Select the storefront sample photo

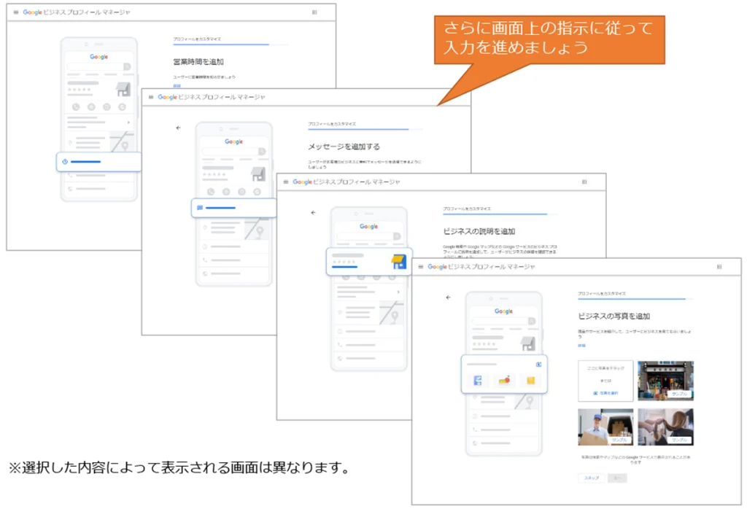pyautogui.click(x=665, y=381)
